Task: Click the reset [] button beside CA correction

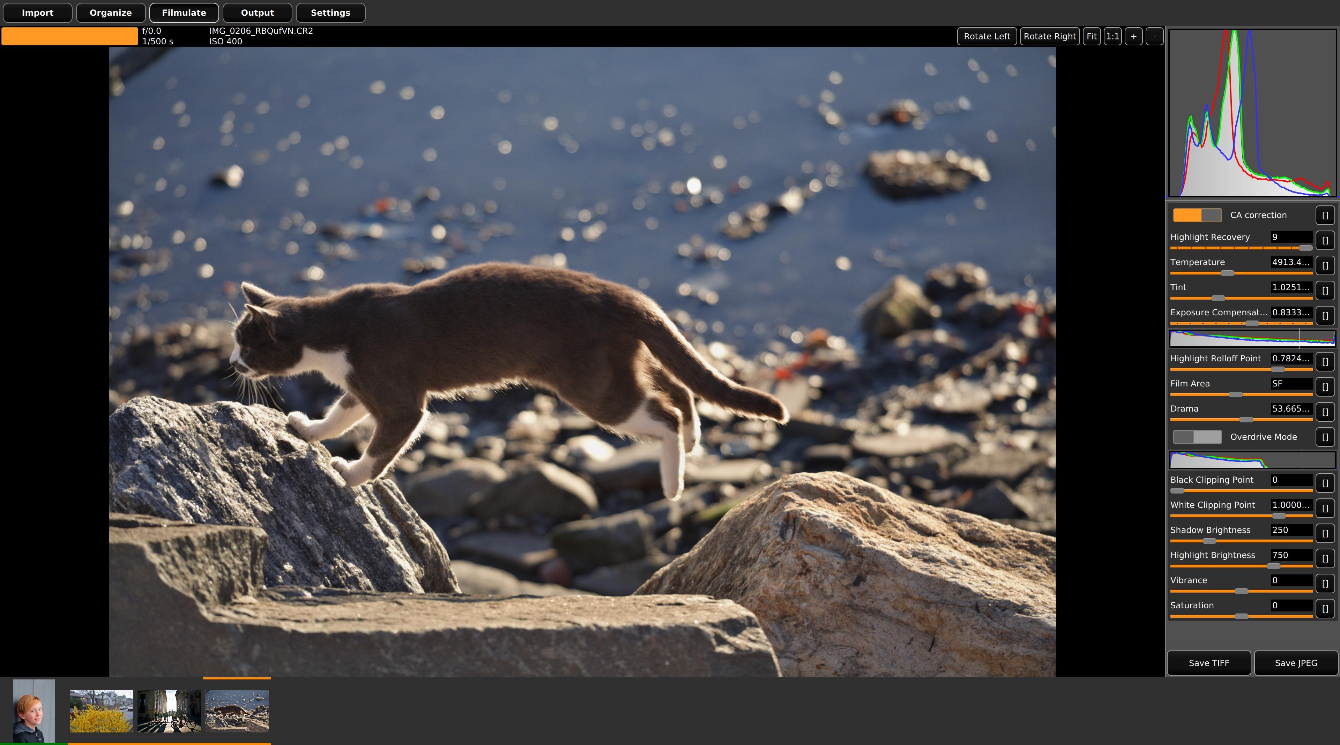Action: pos(1325,215)
